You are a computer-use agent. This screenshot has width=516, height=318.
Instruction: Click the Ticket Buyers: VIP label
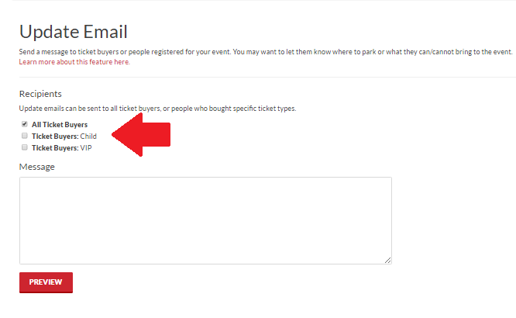tap(61, 148)
